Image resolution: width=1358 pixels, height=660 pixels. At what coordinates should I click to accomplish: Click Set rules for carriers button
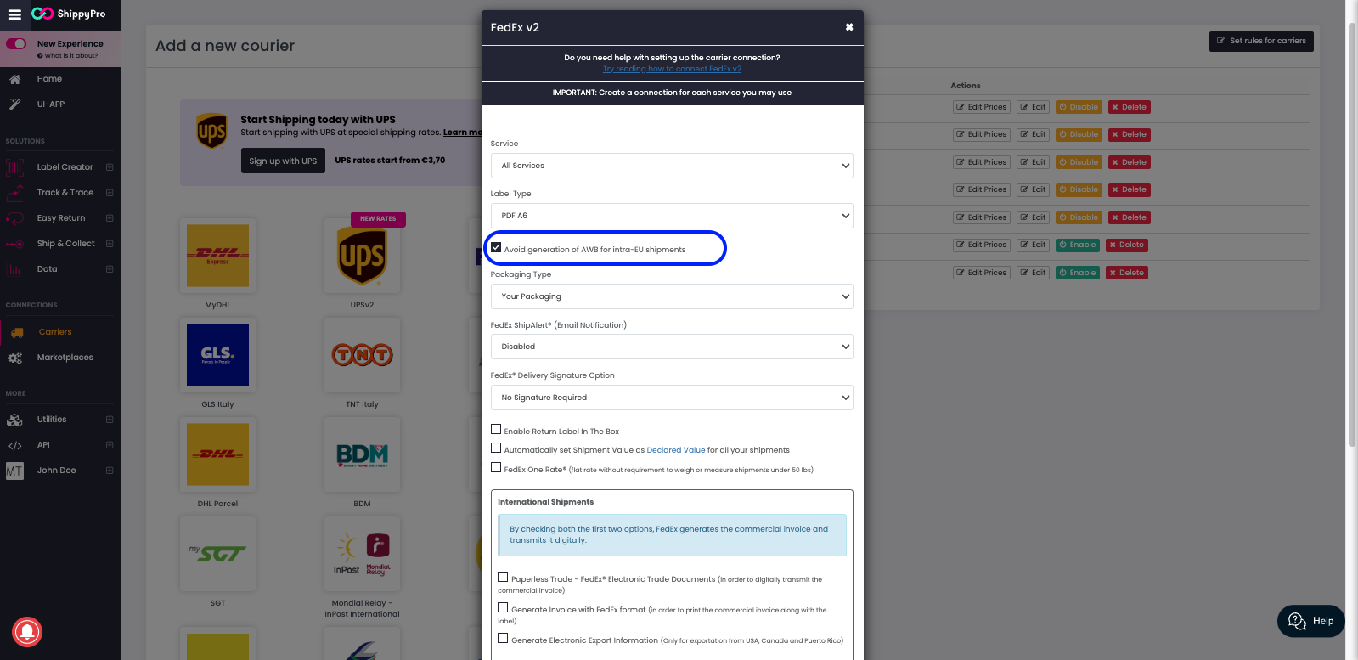1261,41
